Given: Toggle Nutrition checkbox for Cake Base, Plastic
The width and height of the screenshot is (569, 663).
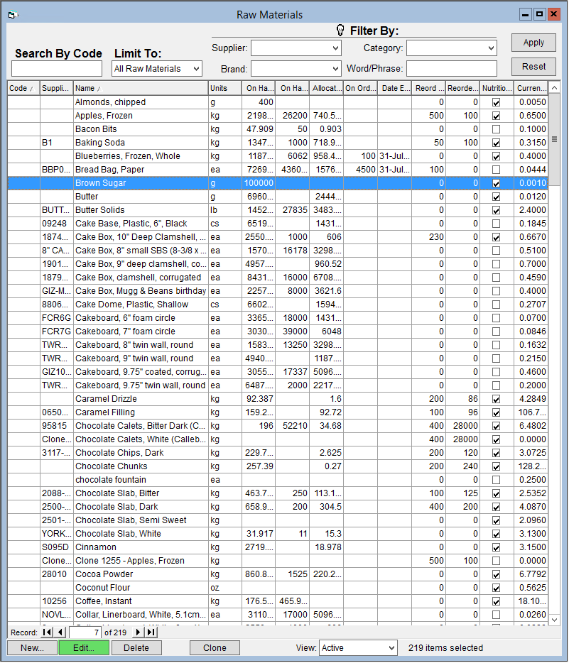Looking at the screenshot, I should coord(497,224).
